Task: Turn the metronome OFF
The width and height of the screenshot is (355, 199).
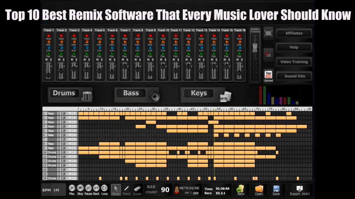Action: click(x=196, y=193)
